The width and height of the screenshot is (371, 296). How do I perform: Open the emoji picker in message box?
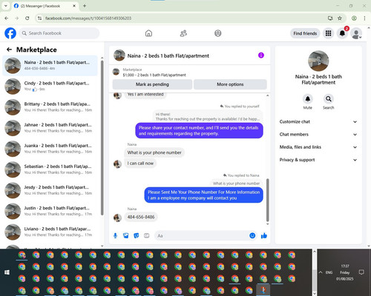click(x=252, y=235)
